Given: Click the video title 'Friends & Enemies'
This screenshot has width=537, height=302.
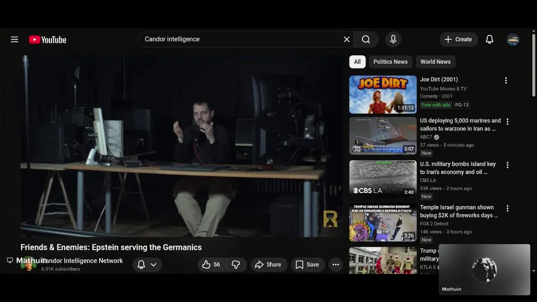Looking at the screenshot, I should pyautogui.click(x=111, y=247).
